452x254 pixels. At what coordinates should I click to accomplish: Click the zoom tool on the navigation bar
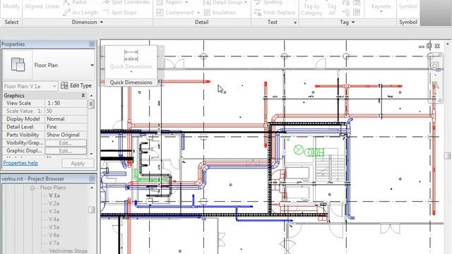435,85
